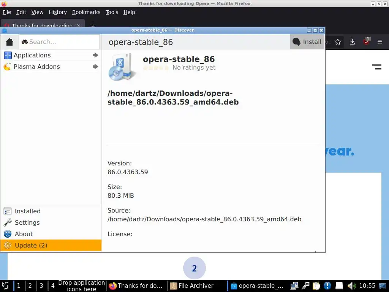Click the Applications category icon
This screenshot has height=292, width=389.
[x=8, y=55]
